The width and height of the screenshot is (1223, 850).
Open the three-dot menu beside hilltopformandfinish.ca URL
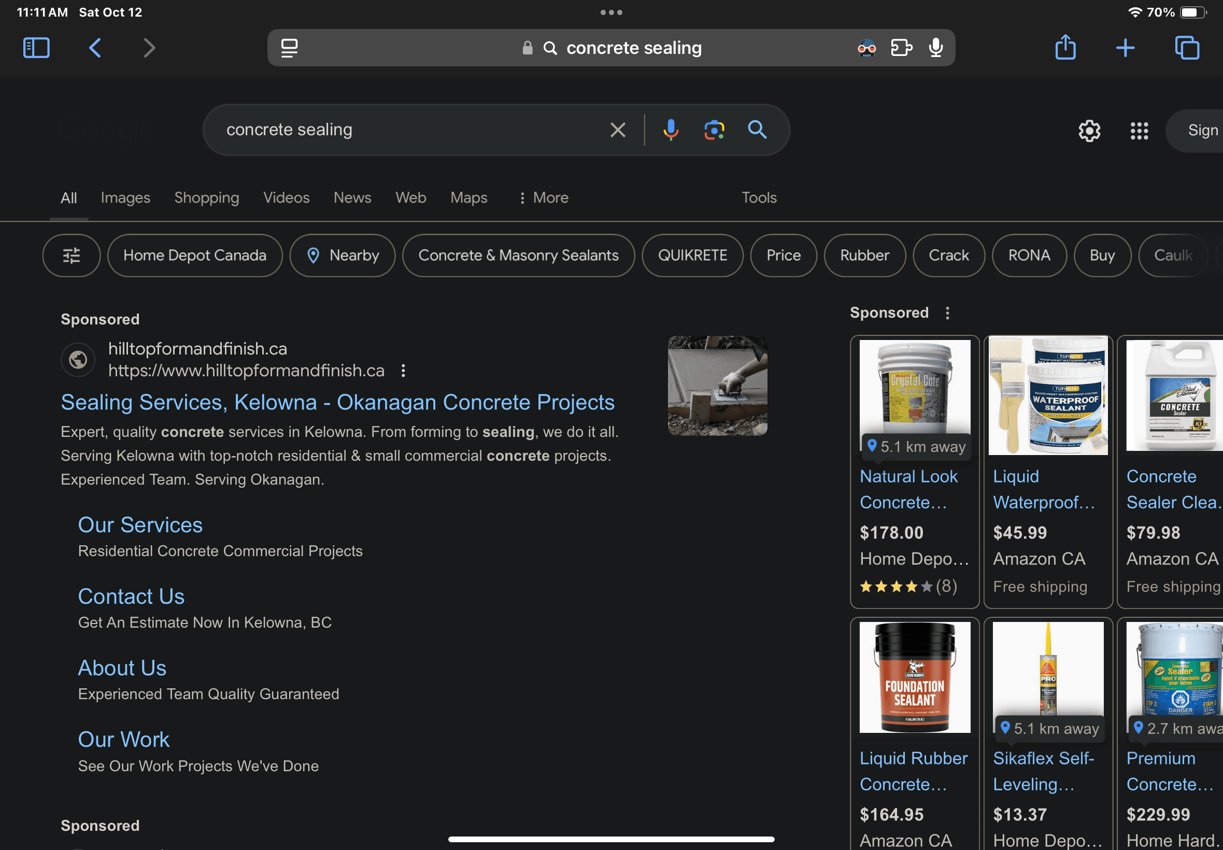click(403, 370)
